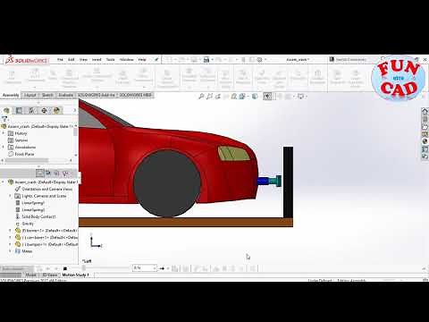Select the second LinearSpring item
Screen dimensions: 429x322
[x=29, y=209]
